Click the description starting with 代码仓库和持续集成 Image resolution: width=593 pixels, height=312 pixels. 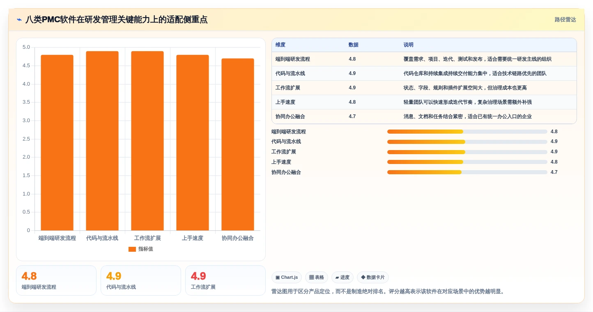tap(475, 73)
